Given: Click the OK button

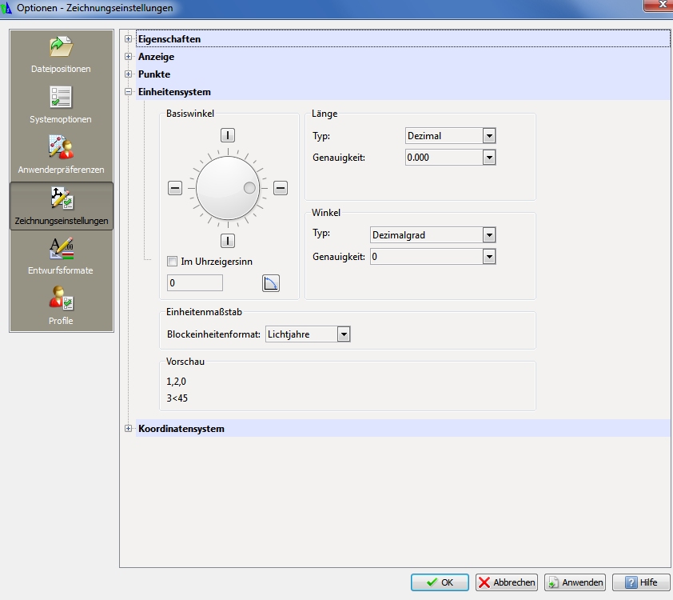Looking at the screenshot, I should point(440,582).
